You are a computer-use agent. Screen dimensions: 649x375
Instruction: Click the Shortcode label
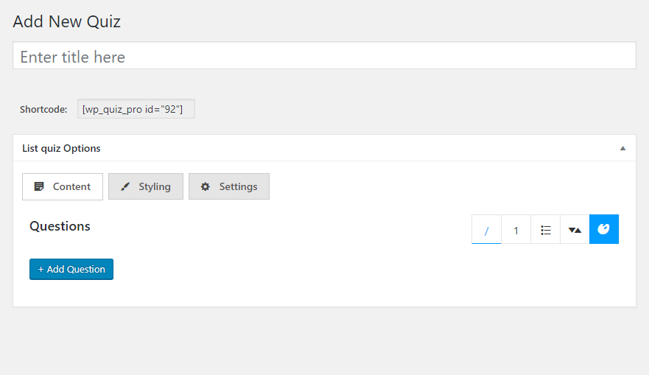click(x=43, y=110)
